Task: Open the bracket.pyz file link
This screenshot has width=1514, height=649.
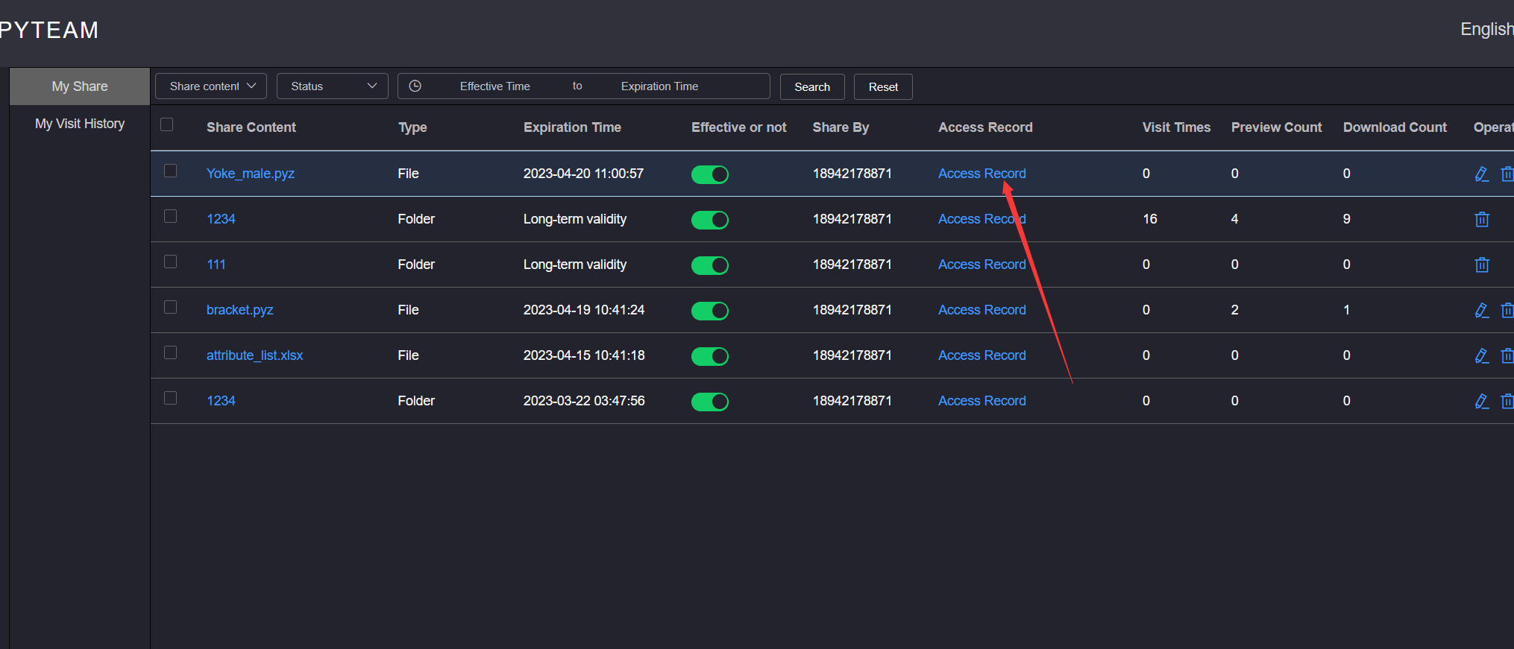Action: tap(240, 310)
